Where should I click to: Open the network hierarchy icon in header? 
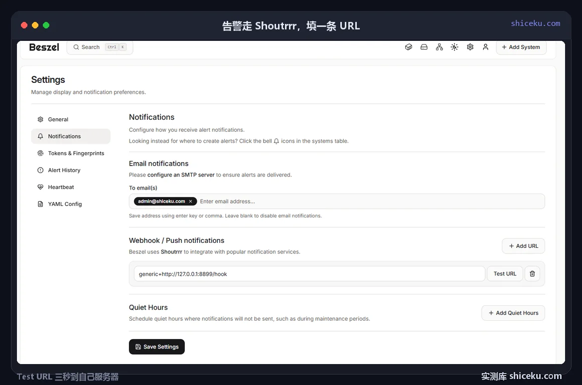click(x=439, y=47)
